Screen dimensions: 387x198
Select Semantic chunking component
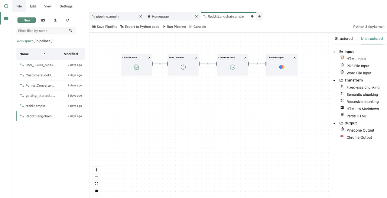(x=362, y=94)
